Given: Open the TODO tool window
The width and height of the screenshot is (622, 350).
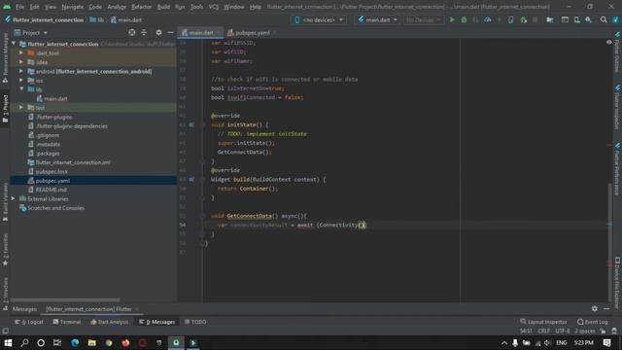Looking at the screenshot, I should tap(195, 322).
